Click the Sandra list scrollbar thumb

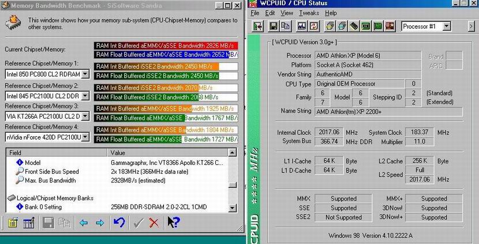coord(233,185)
